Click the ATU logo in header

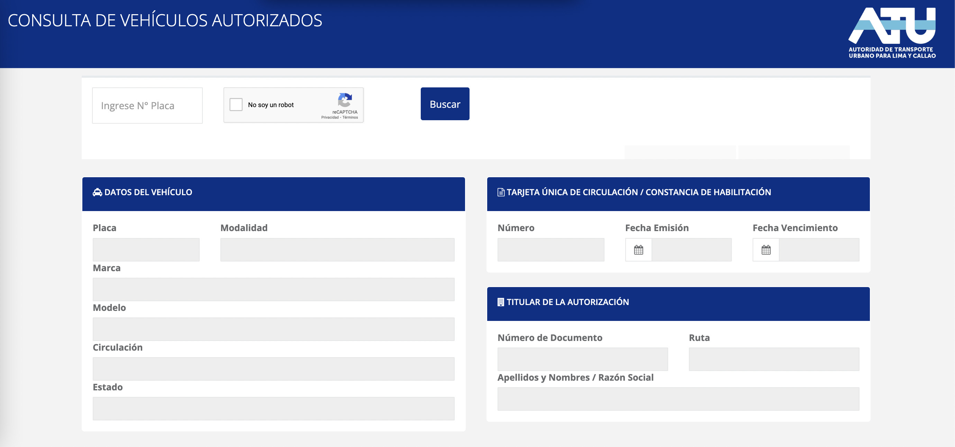pyautogui.click(x=892, y=32)
